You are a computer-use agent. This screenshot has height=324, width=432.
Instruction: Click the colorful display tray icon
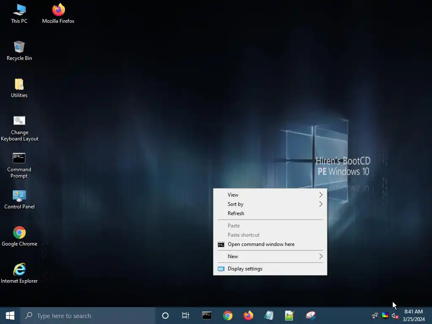385,316
